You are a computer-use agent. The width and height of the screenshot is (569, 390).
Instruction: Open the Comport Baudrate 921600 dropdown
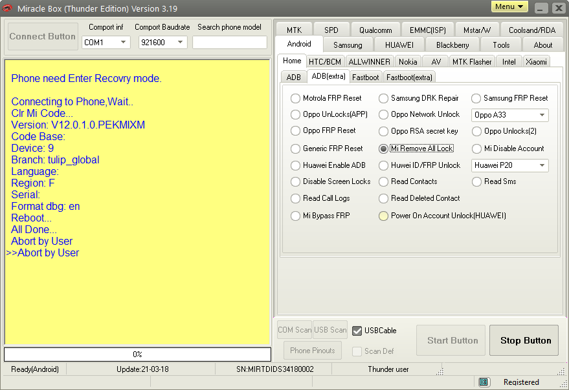tap(163, 43)
